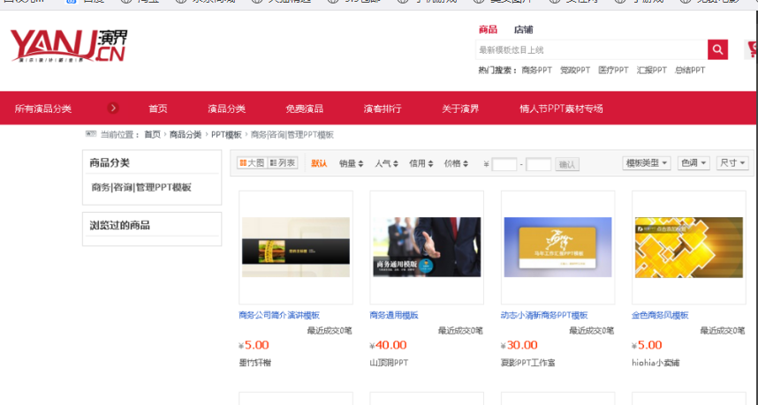Viewport: 758px width, 405px height.
Task: Open 关于演界 in navigation bar
Action: 460,109
